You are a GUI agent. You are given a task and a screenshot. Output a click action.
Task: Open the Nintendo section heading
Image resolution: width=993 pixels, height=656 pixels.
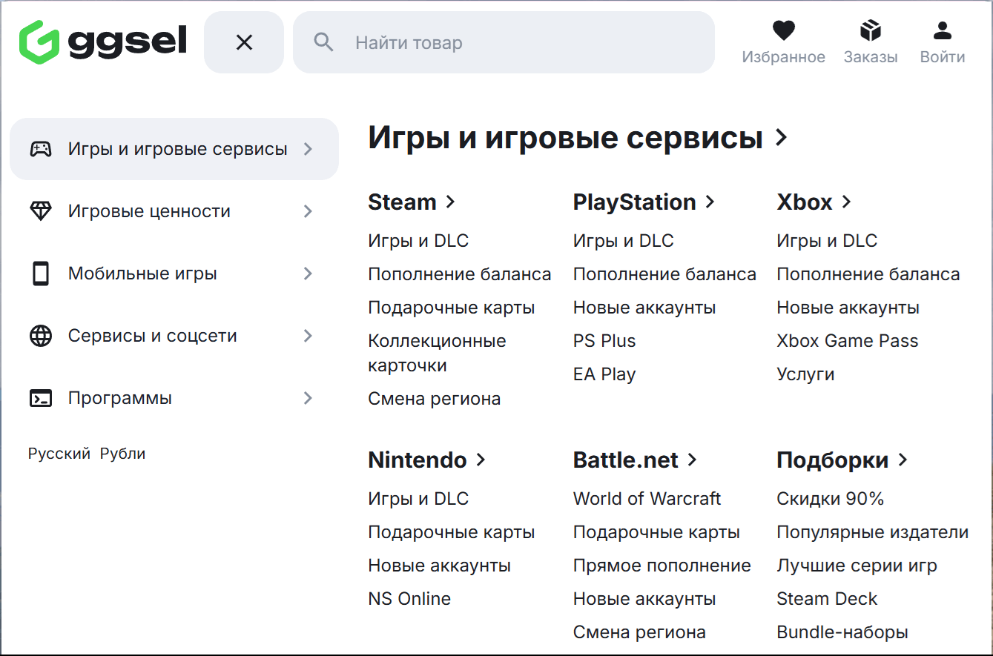point(418,460)
